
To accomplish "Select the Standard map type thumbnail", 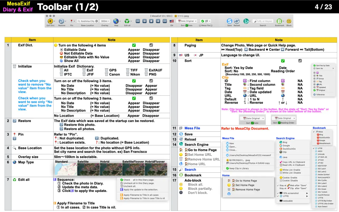I will pyautogui.click(x=65, y=169).
